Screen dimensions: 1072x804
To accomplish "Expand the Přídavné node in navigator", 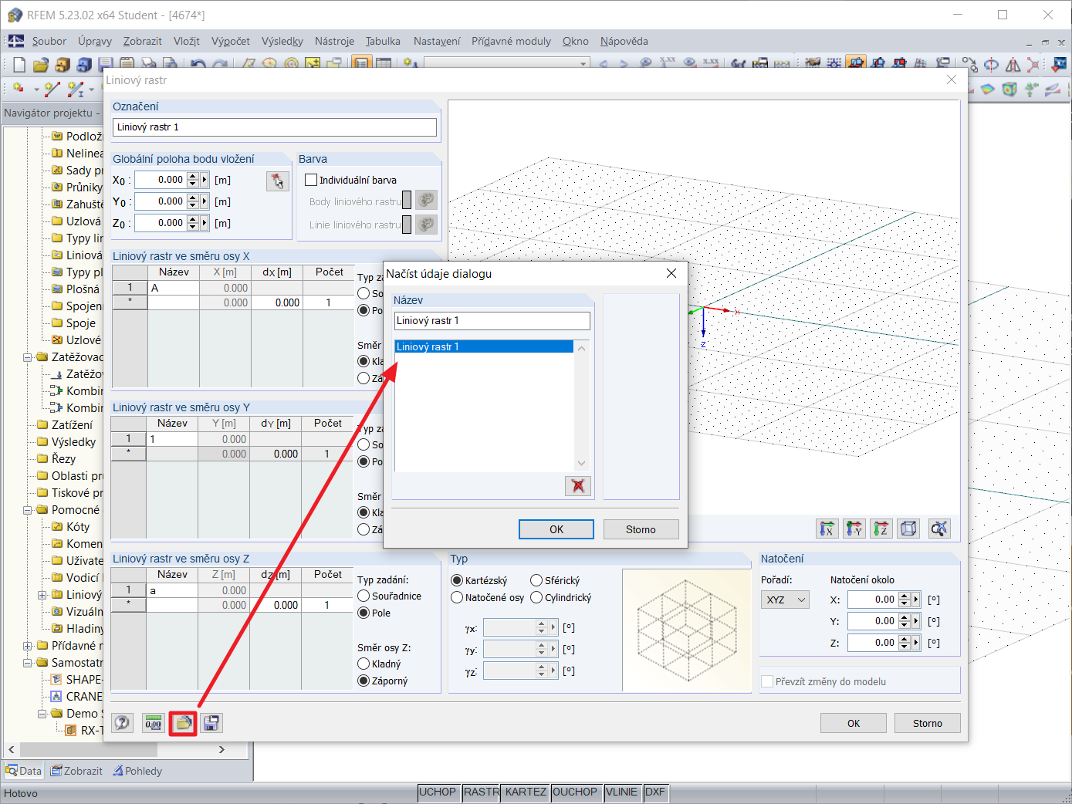I will coord(28,646).
